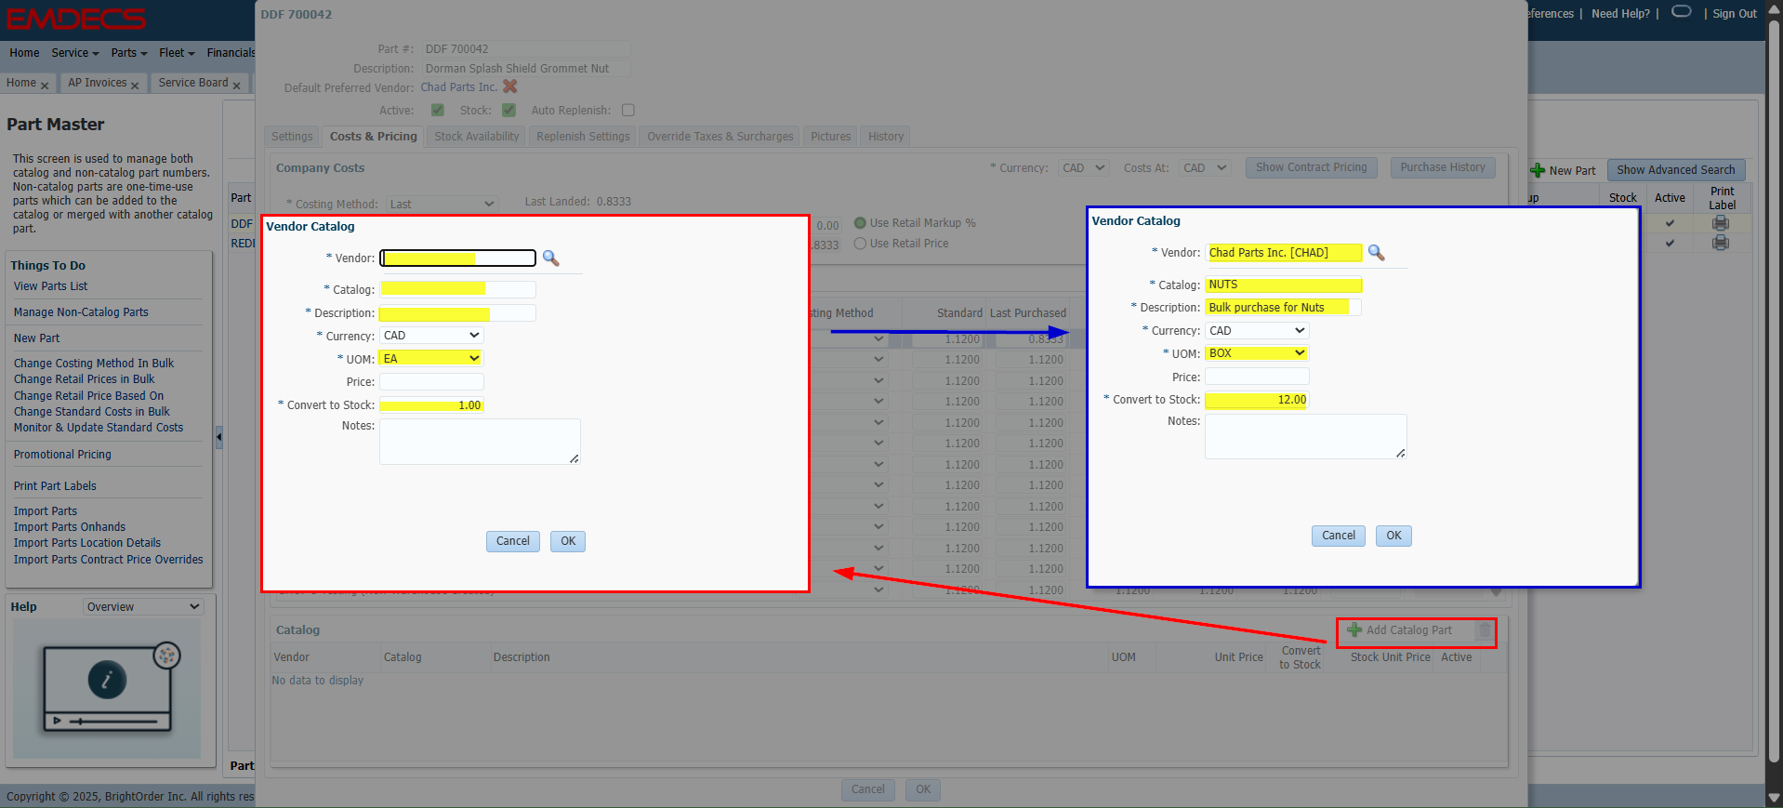
Task: Close the AP Invoices tab
Action: [x=135, y=86]
